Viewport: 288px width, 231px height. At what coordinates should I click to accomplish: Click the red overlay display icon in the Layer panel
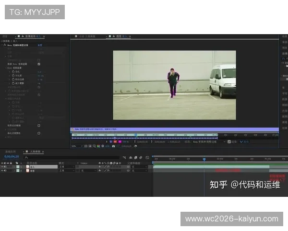[x=115, y=141]
